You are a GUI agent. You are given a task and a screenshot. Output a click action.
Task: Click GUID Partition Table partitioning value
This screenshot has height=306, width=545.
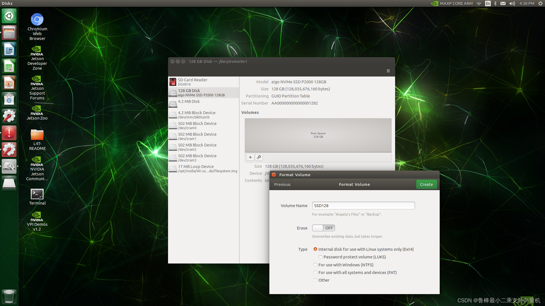(290, 96)
